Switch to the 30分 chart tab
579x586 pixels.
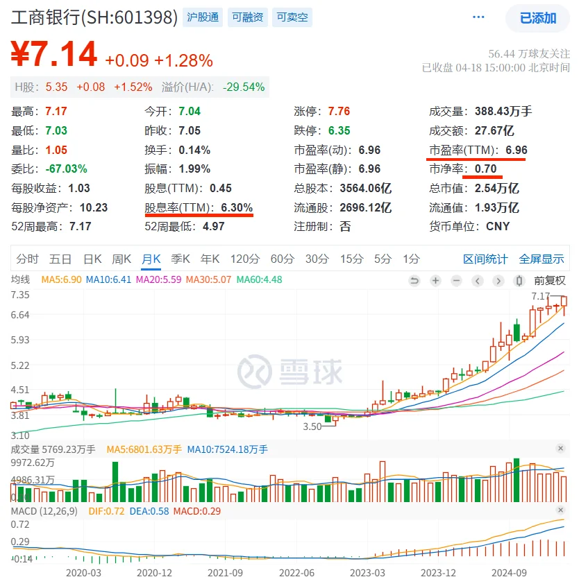click(317, 259)
